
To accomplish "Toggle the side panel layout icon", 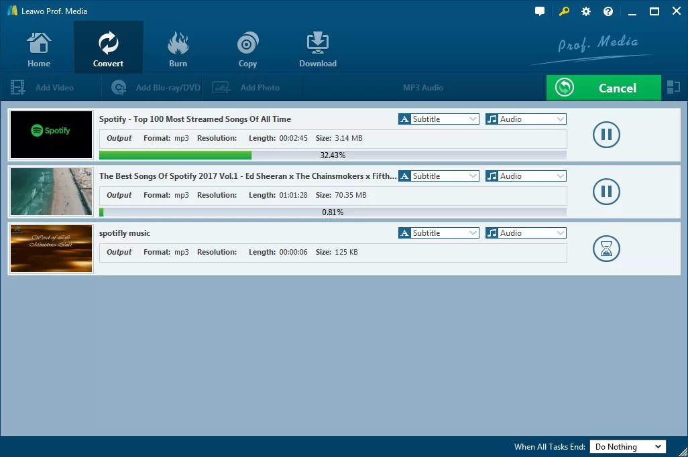I will [x=673, y=87].
